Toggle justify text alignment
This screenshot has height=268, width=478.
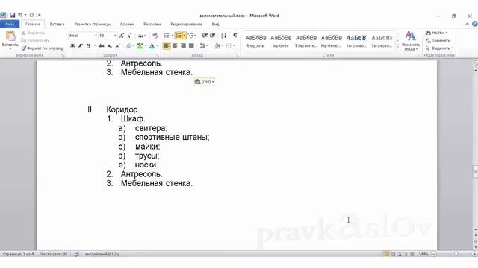pos(191,46)
